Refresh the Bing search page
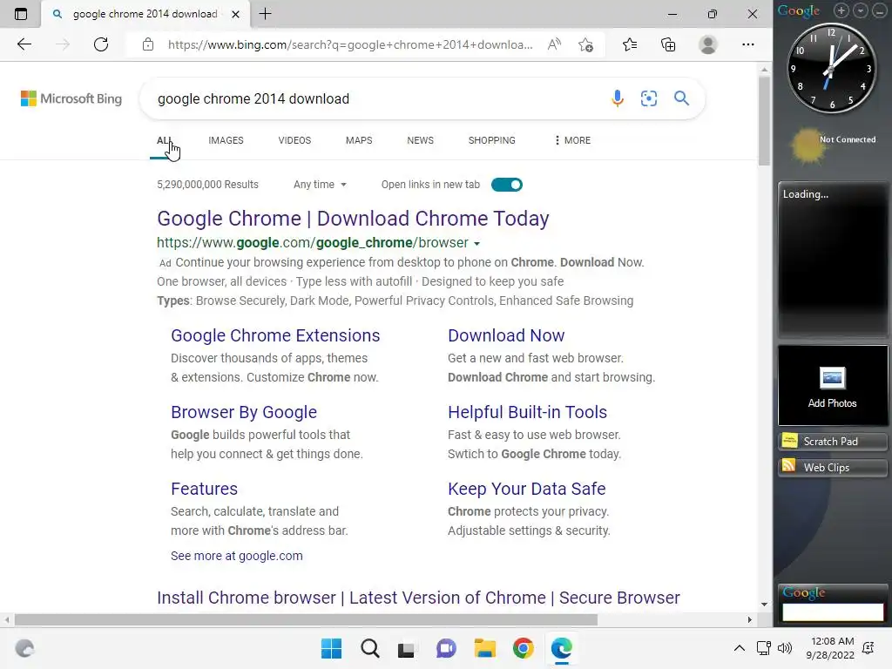This screenshot has width=892, height=669. [101, 44]
